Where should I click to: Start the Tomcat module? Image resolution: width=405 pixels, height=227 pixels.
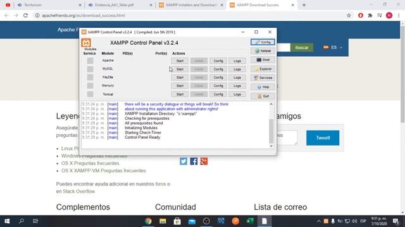tap(180, 94)
